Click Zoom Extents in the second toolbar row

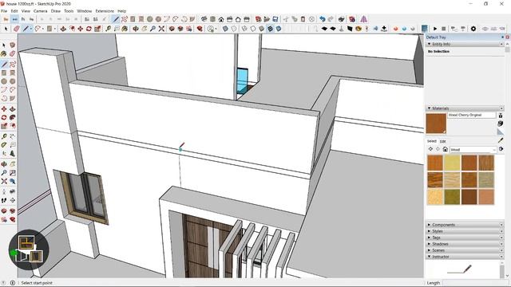tap(161, 29)
